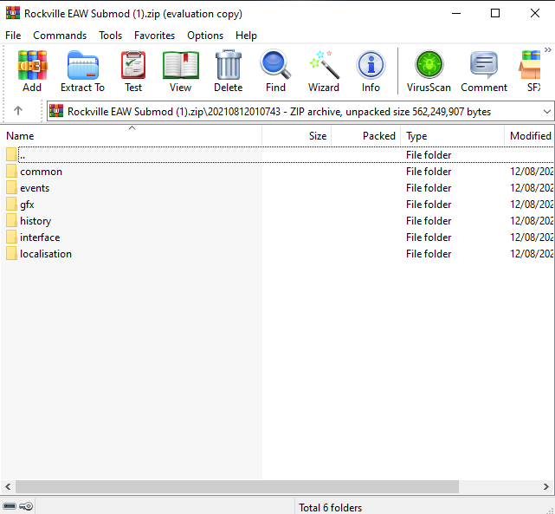Open the Find magnifier tool
Image resolution: width=555 pixels, height=514 pixels.
(275, 71)
